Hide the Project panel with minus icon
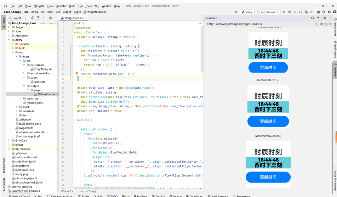Viewport: 337px width, 197px height. click(56, 18)
